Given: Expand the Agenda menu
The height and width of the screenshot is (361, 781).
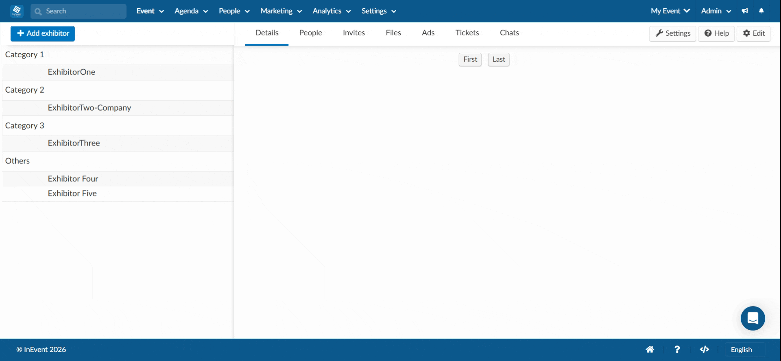Looking at the screenshot, I should [191, 11].
